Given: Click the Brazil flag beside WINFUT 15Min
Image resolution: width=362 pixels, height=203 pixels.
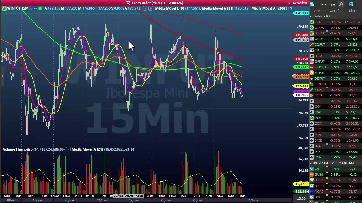Looking at the screenshot, I should point(4,8).
